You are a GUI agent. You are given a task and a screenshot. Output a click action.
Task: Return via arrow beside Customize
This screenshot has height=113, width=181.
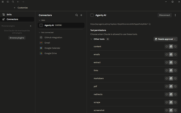[x=15, y=8]
